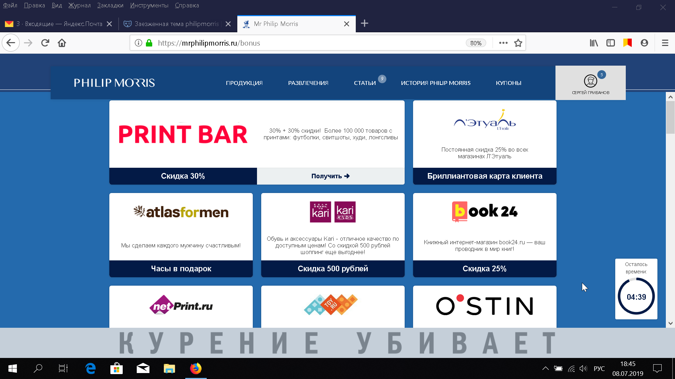Click the green padlock security icon
Viewport: 675px width, 379px height.
pos(149,43)
